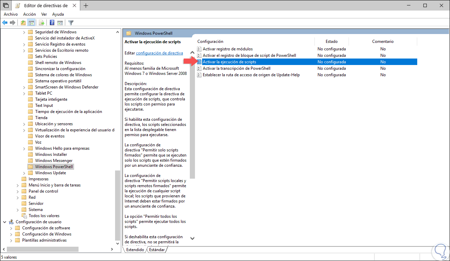The image size is (450, 261).
Task: Toggle the action pane icon
Action: coord(60,22)
